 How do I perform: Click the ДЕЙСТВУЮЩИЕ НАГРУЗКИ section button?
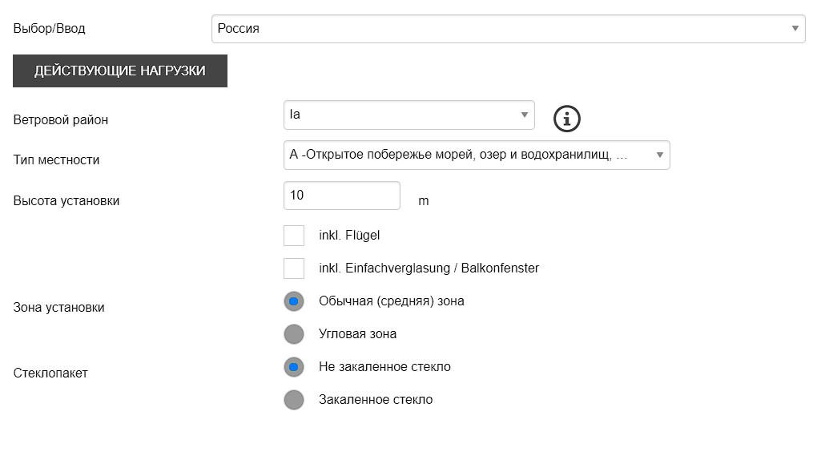[x=120, y=71]
